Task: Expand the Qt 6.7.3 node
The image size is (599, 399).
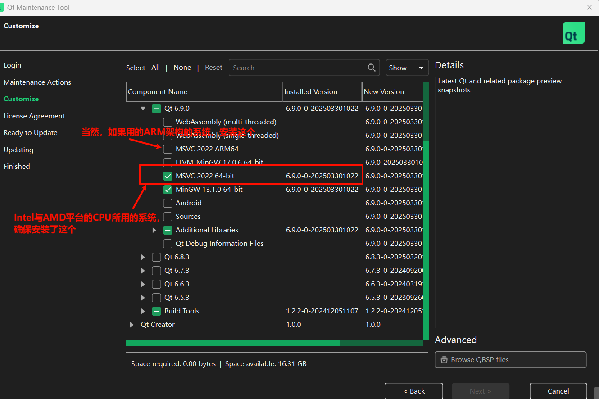Action: coord(143,271)
